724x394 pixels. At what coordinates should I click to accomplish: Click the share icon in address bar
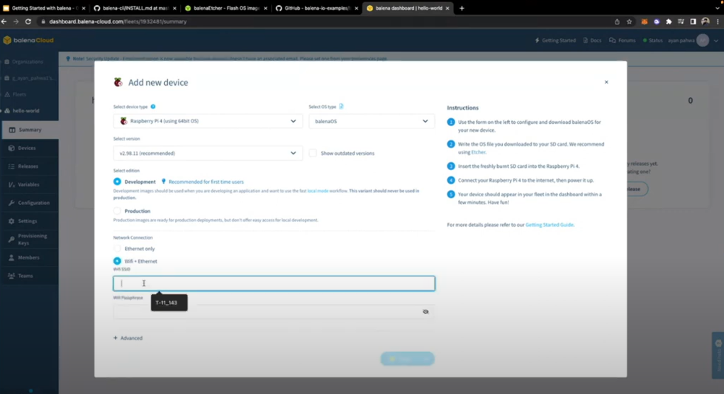pyautogui.click(x=617, y=22)
